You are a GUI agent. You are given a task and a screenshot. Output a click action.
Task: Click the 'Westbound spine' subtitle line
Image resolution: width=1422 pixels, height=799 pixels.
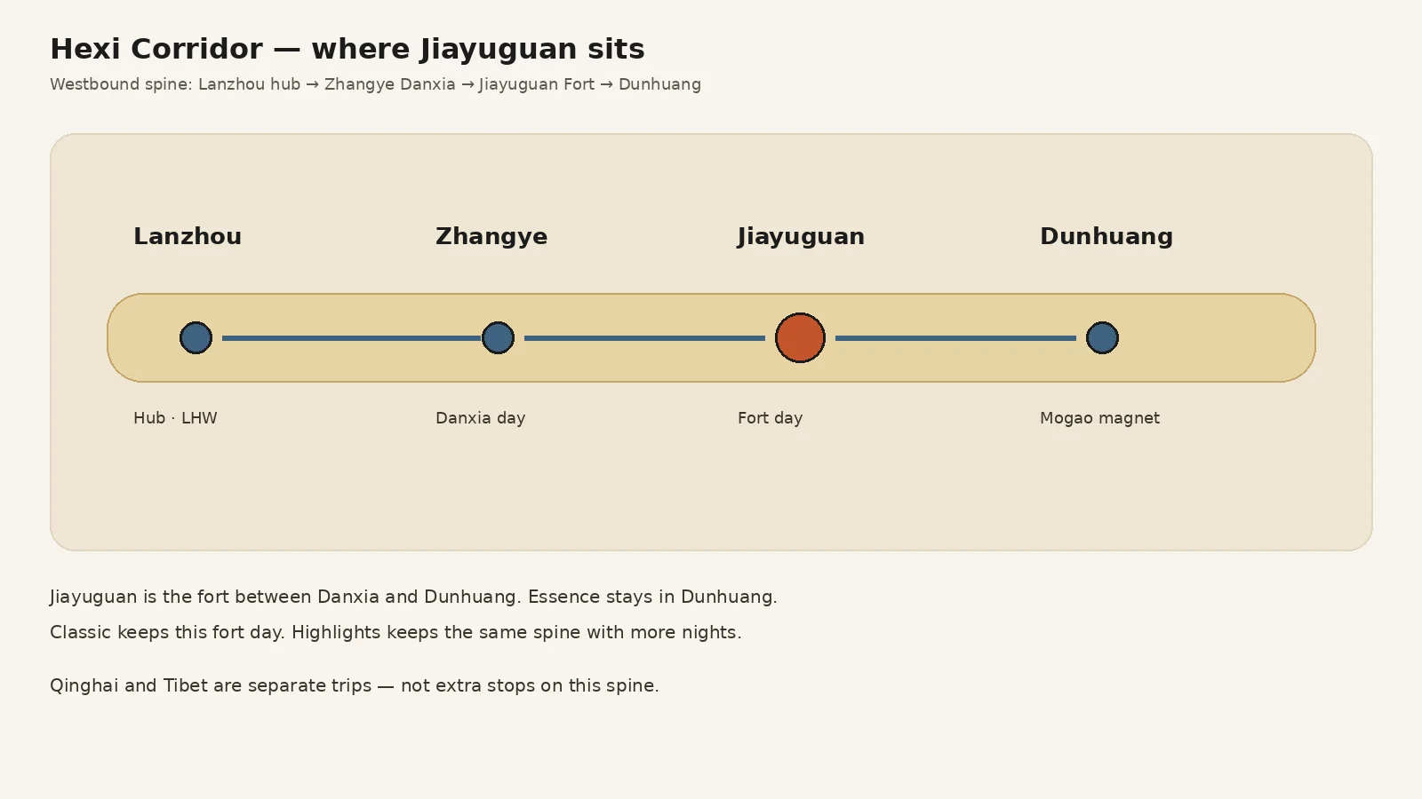click(375, 84)
